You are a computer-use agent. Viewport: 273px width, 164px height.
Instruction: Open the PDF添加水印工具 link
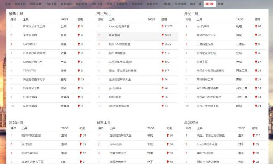pyautogui.click(x=34, y=27)
